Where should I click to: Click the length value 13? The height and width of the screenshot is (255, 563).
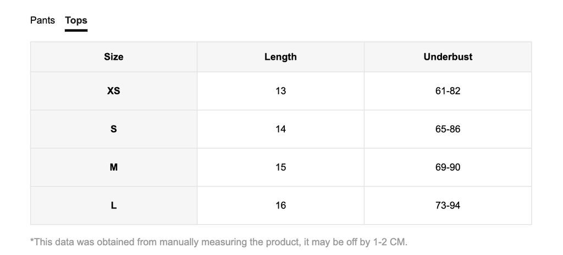[280, 90]
